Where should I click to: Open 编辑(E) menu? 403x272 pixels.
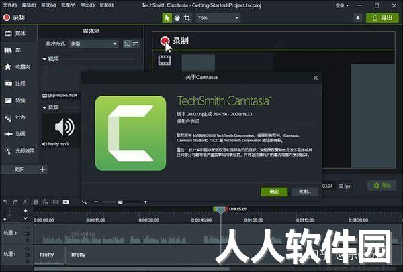point(29,5)
